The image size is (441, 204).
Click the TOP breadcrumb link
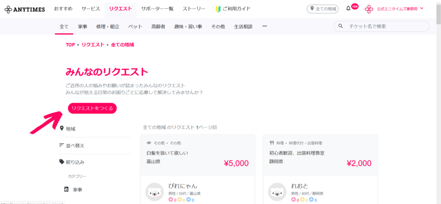[70, 45]
